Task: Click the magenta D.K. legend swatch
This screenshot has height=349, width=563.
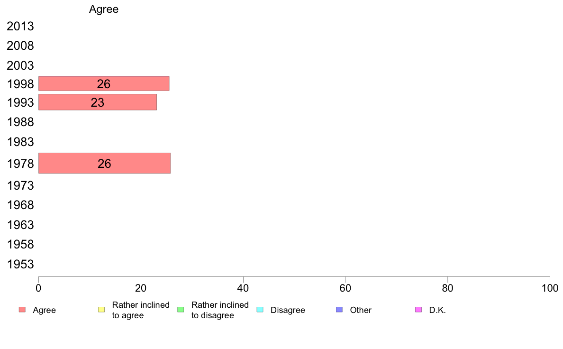Action: point(418,310)
